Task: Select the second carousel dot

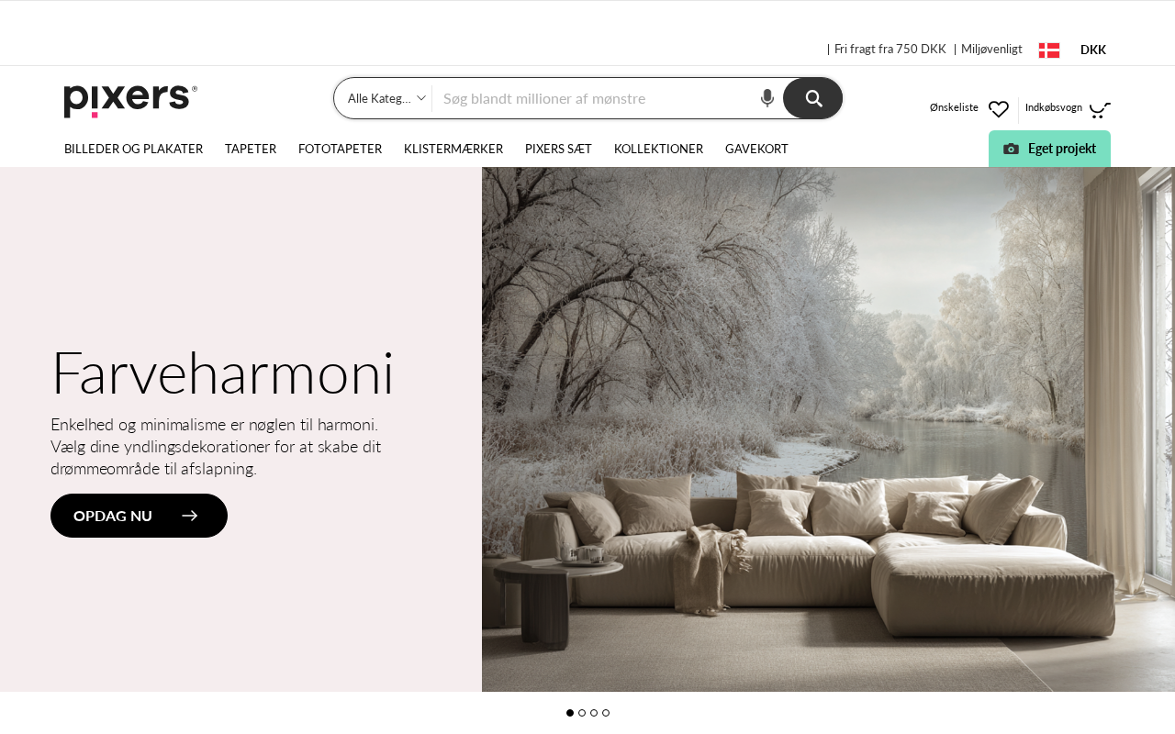Action: click(582, 713)
